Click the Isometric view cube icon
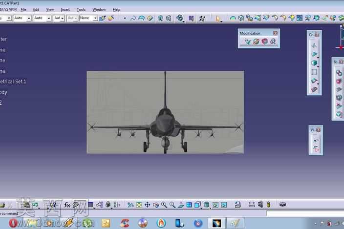Image resolution: width=344 pixels, height=229 pixels. [197, 205]
